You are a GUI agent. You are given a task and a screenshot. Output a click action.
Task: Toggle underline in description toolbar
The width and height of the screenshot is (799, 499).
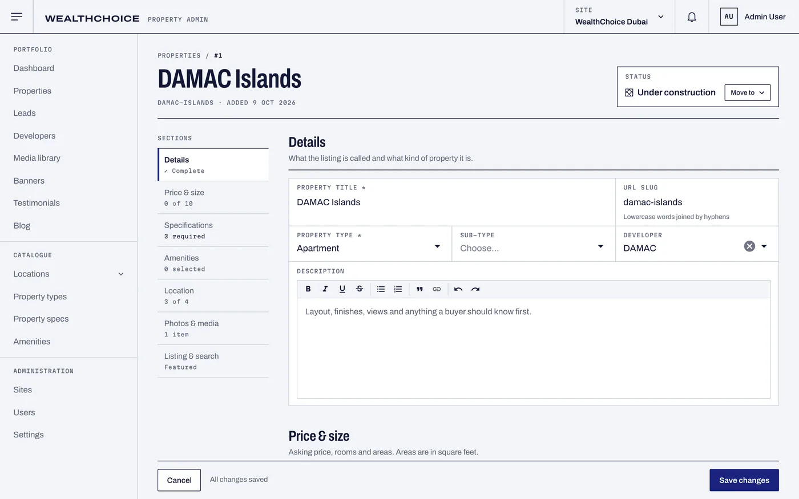pyautogui.click(x=342, y=289)
